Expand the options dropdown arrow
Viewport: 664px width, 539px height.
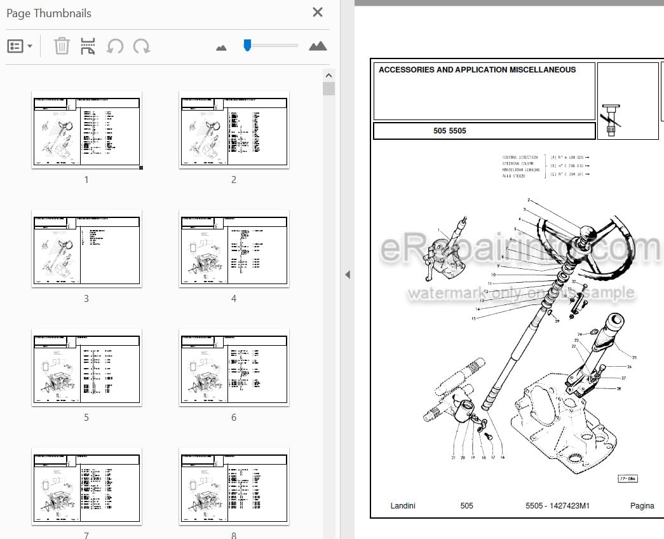pos(30,46)
